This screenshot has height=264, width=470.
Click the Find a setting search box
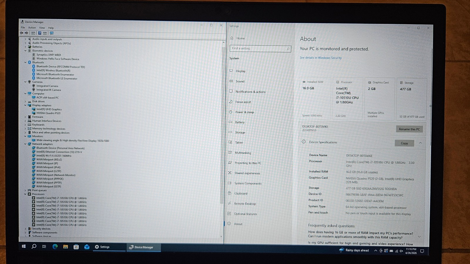[x=260, y=48]
